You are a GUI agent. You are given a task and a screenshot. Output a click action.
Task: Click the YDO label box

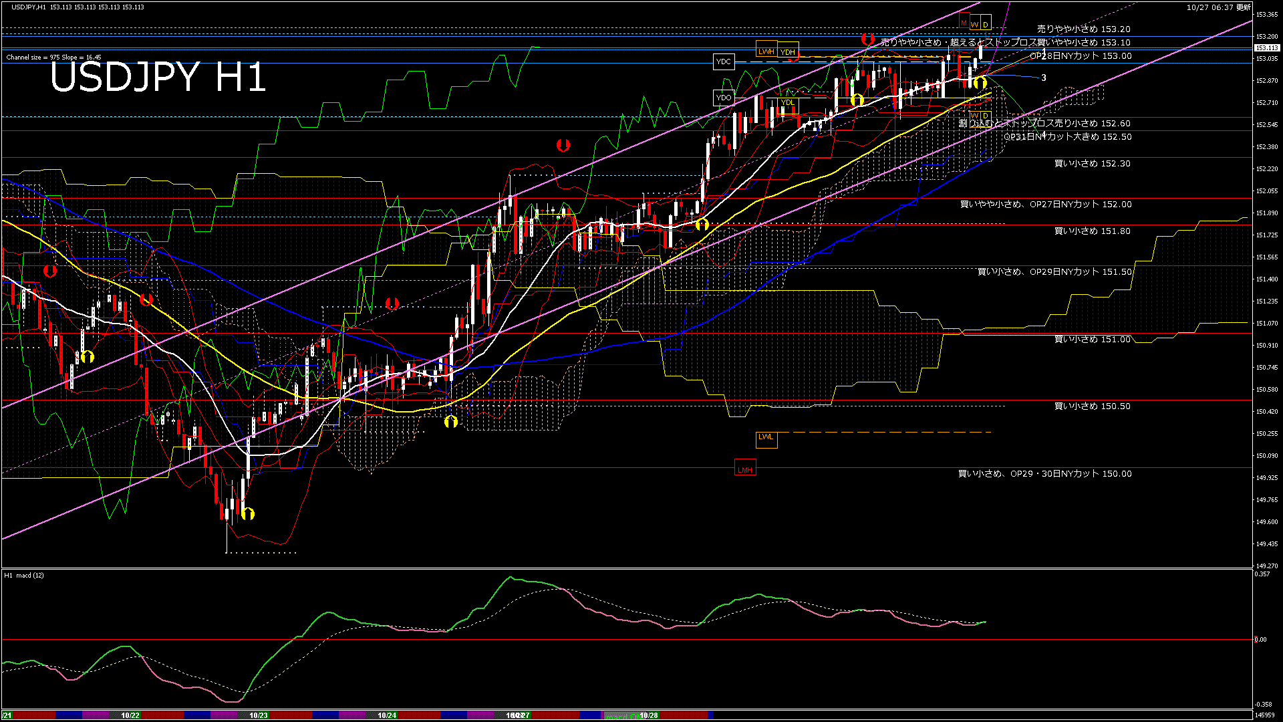[x=724, y=98]
